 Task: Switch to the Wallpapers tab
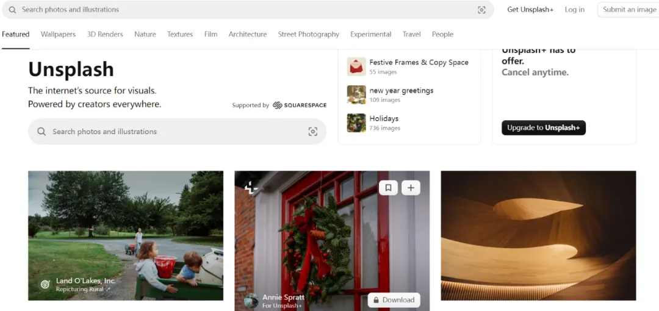point(58,35)
